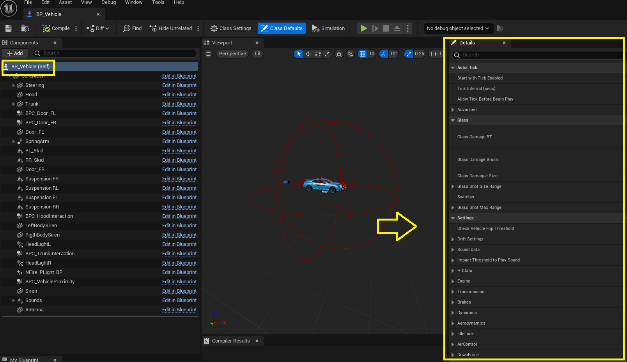The height and width of the screenshot is (362, 627).
Task: Click the Find toolbar button
Action: (132, 28)
